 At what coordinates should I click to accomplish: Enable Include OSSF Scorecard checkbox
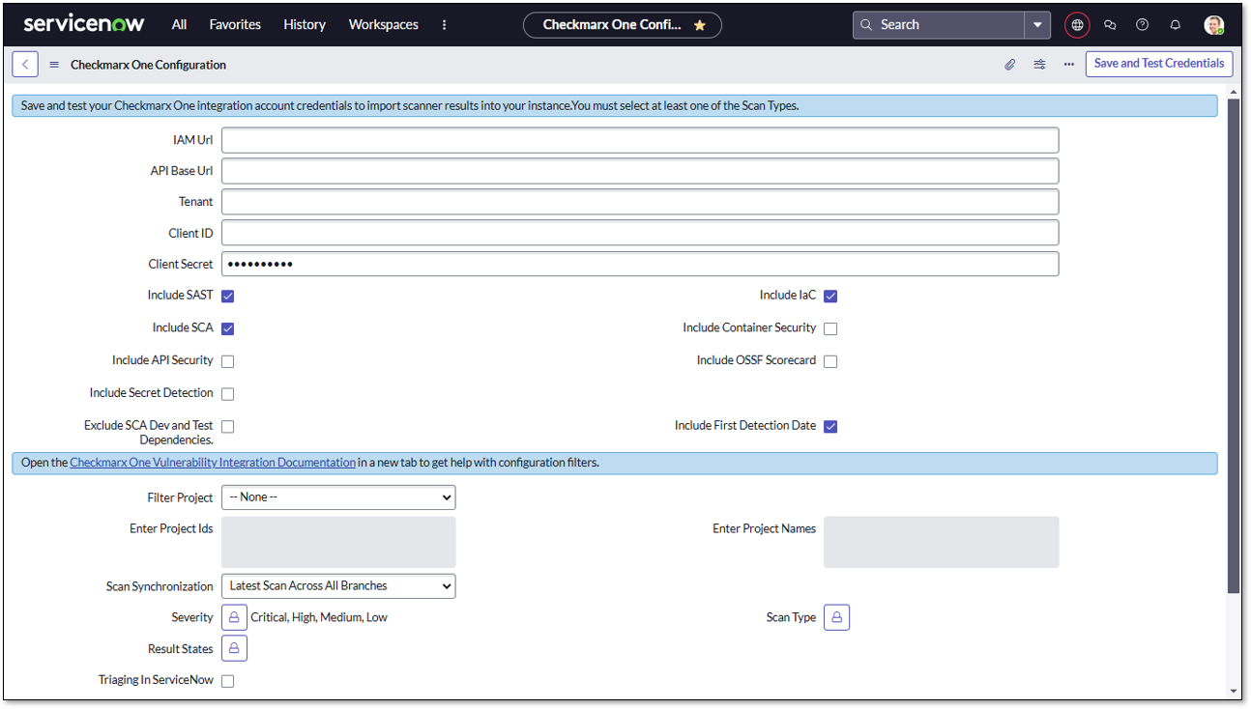tap(830, 361)
